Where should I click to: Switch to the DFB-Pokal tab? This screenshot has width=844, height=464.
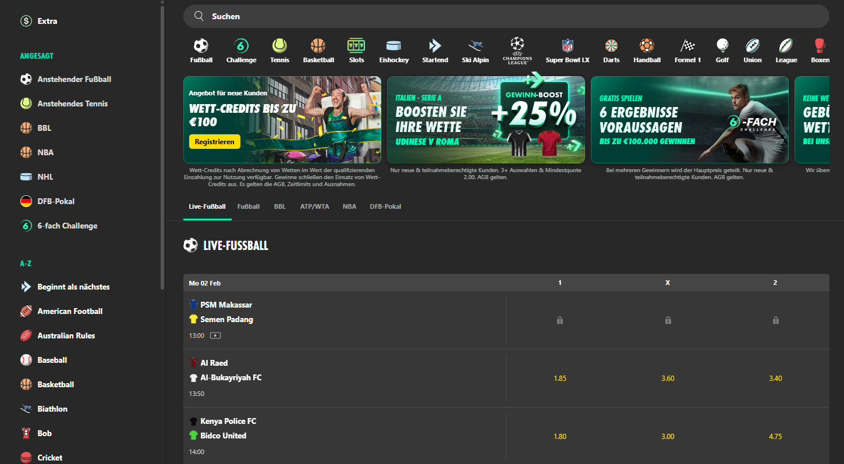[x=385, y=206]
